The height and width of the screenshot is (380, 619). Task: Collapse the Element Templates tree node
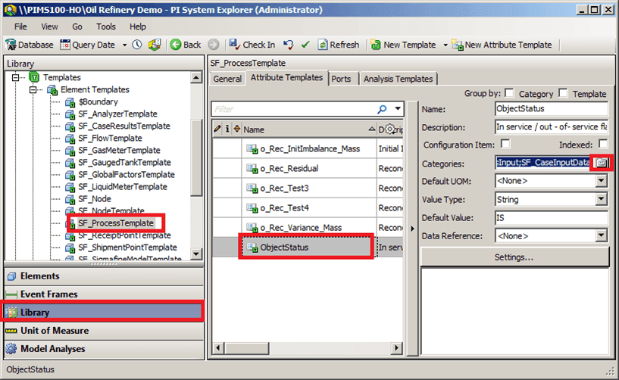[x=33, y=89]
